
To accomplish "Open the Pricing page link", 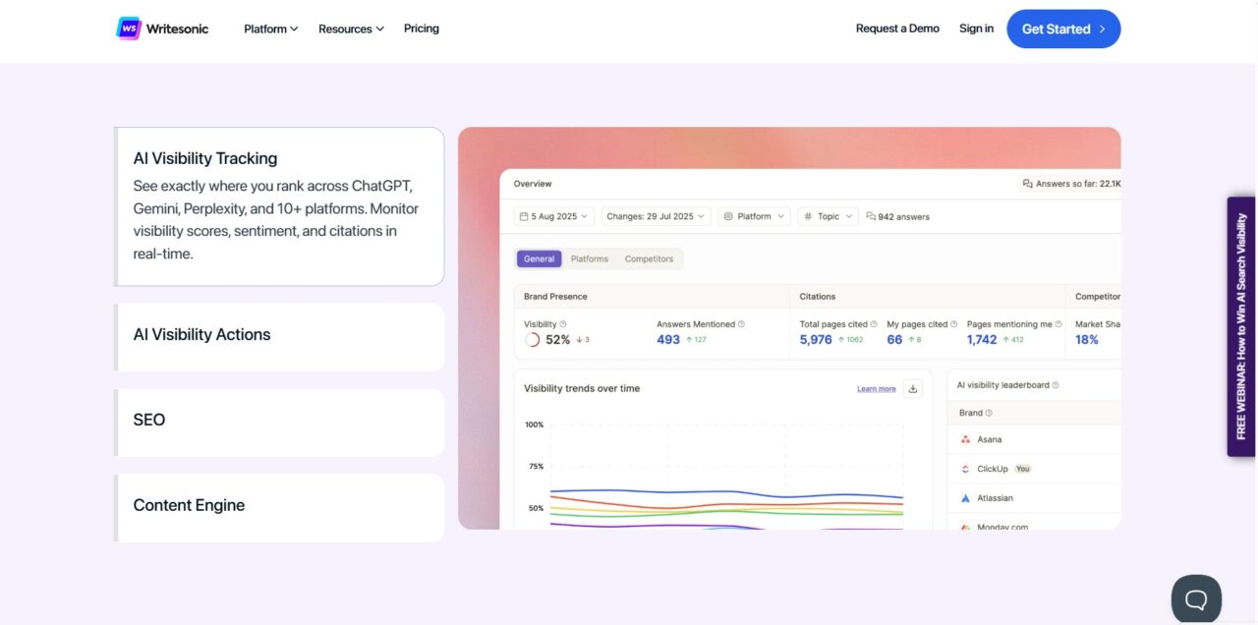I will click(422, 28).
